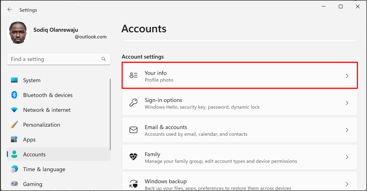Expand Email & accounts chevron
The height and width of the screenshot is (191, 367).
click(x=347, y=130)
